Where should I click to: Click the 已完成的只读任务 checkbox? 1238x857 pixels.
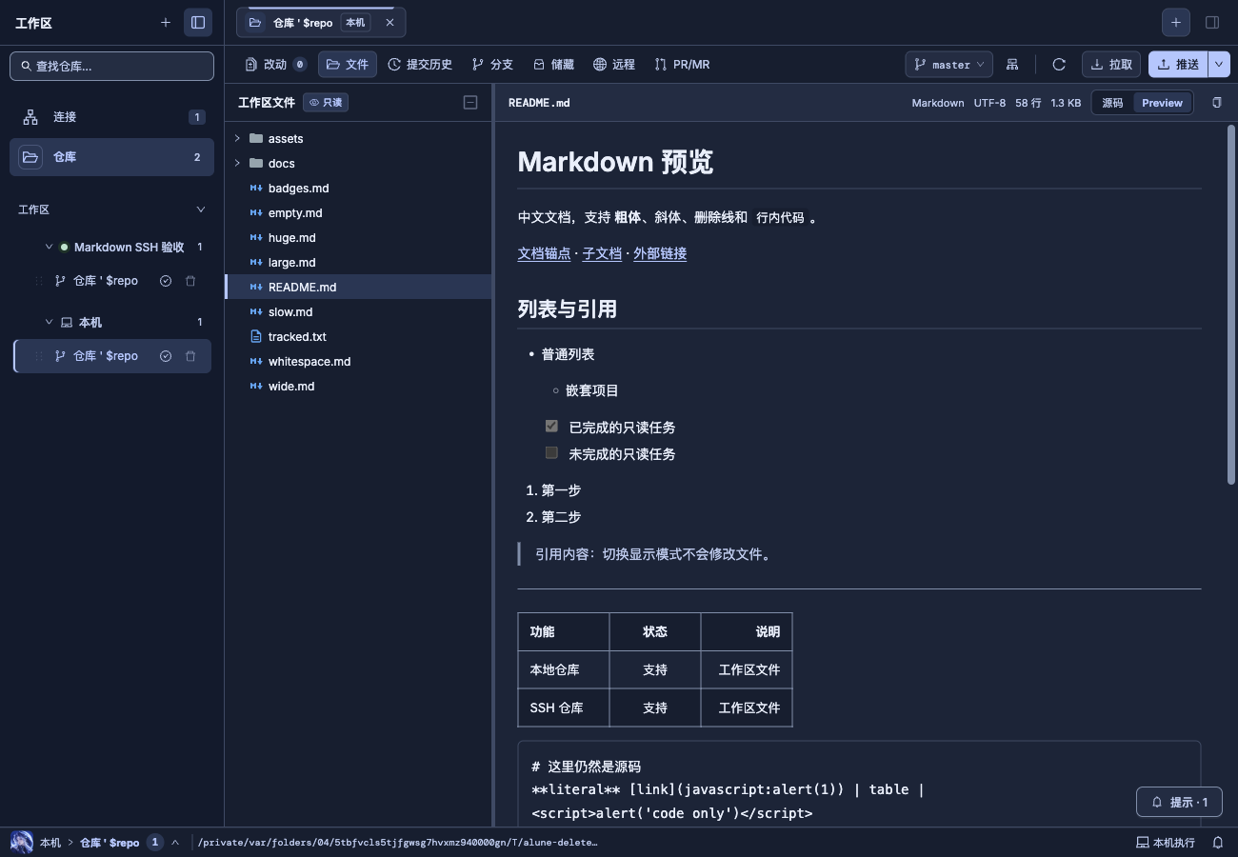click(551, 426)
